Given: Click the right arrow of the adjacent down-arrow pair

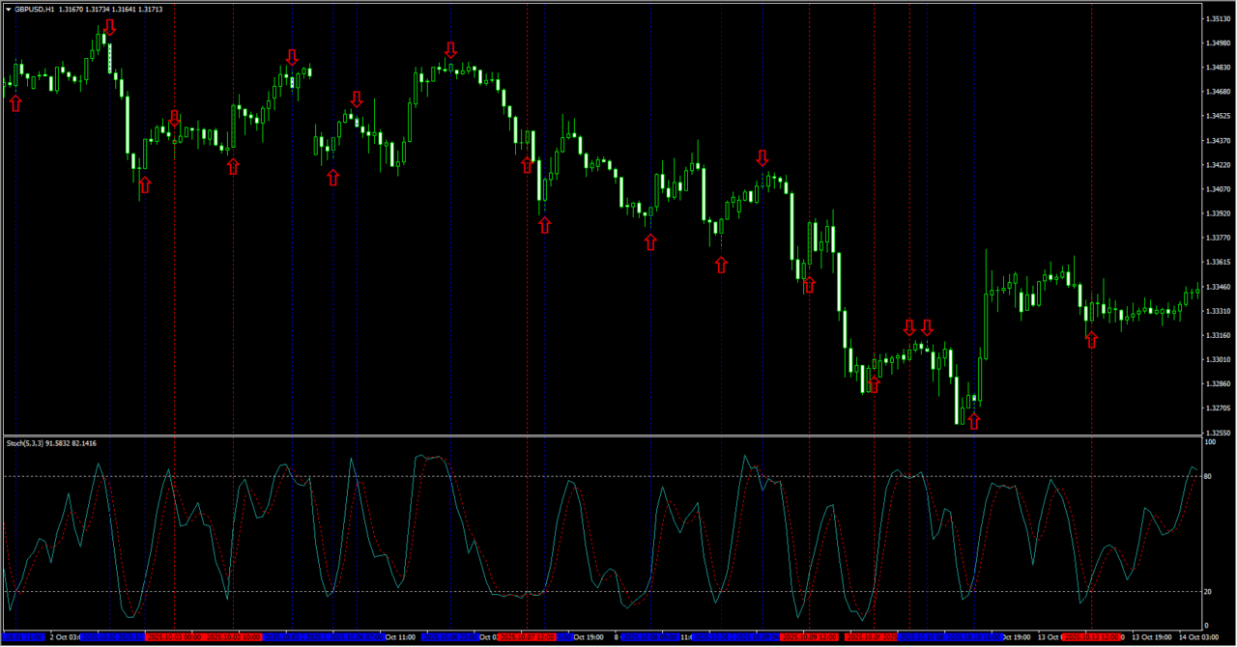Looking at the screenshot, I should point(927,327).
